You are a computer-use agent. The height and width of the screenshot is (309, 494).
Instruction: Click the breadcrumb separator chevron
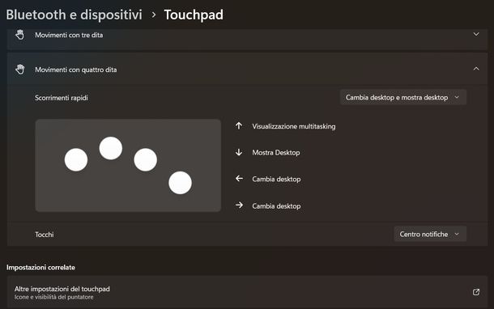click(153, 15)
